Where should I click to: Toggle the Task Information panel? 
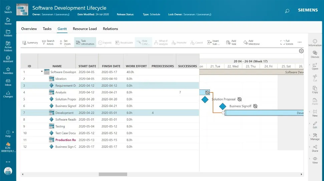pyautogui.click(x=85, y=43)
